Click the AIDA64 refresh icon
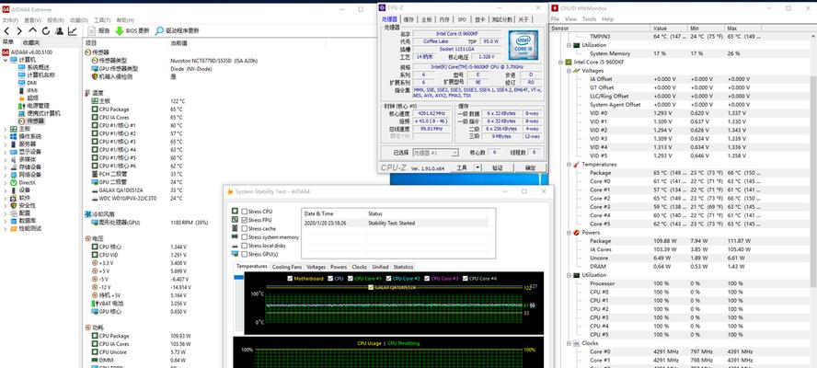Screen dimensions: 817x368 pos(46,30)
